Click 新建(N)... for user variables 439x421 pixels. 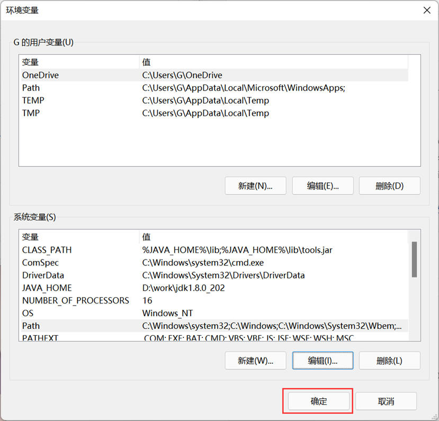255,185
